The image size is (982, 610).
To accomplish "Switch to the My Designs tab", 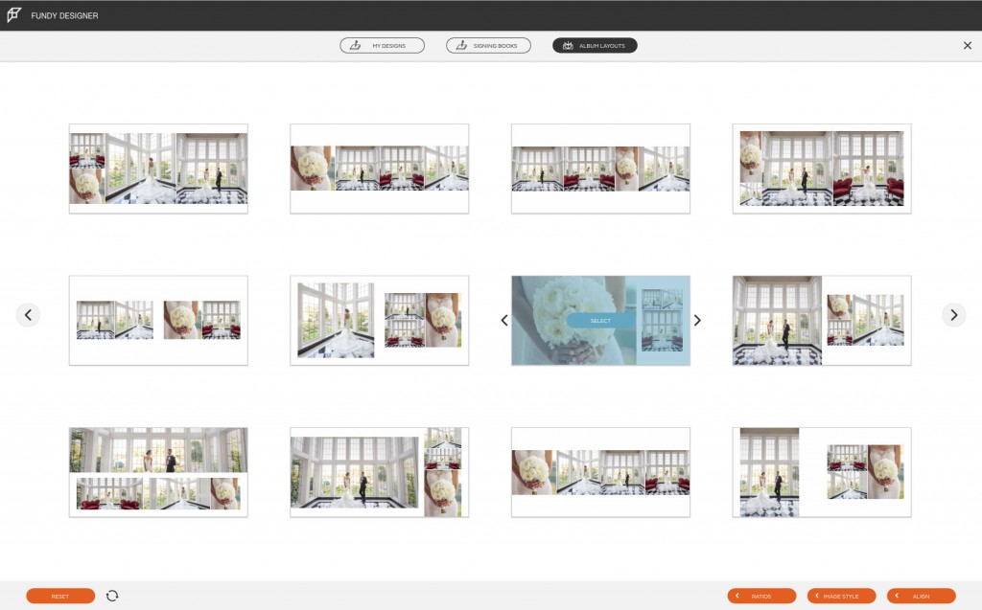I will (x=382, y=45).
